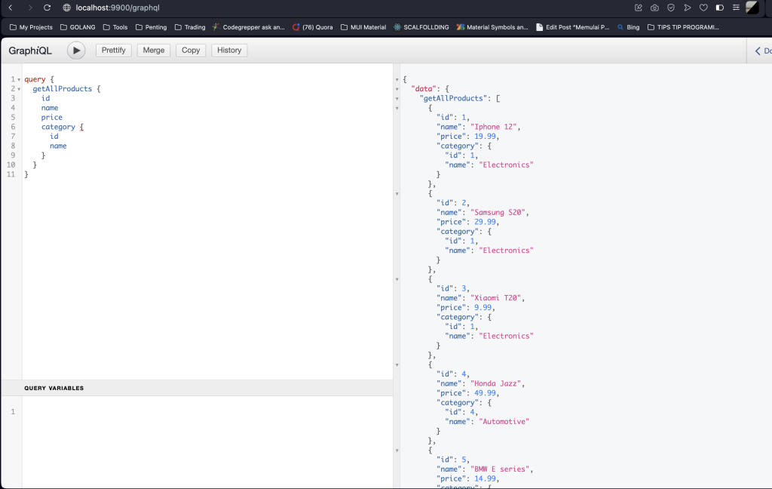The width and height of the screenshot is (772, 489).
Task: Open the Edit Post "Memulai P..." bookmark
Action: tap(573, 27)
